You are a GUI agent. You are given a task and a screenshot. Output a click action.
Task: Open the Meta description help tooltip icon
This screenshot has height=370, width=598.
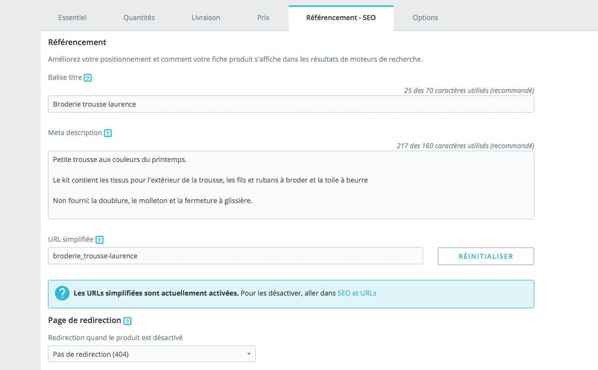tap(108, 133)
